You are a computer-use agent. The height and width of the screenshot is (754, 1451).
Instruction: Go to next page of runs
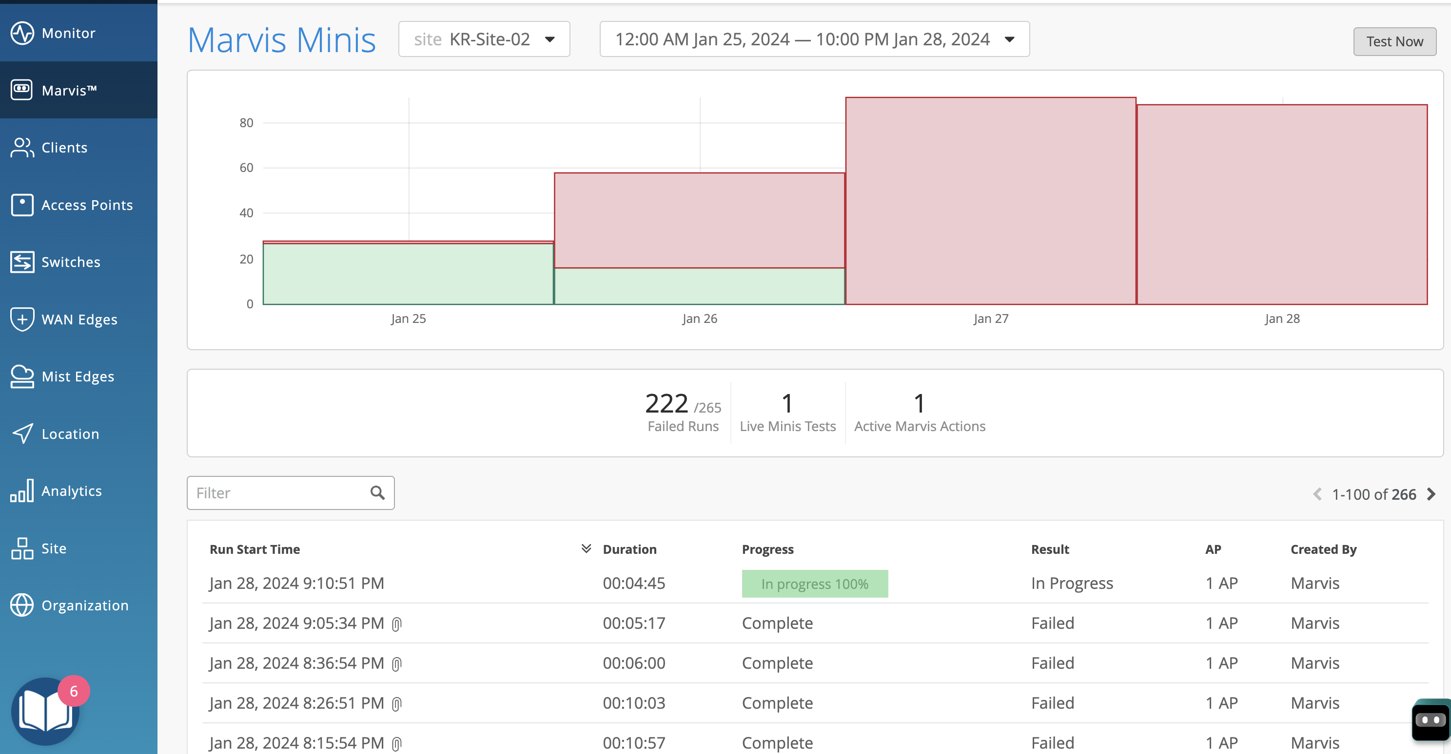[x=1431, y=494]
